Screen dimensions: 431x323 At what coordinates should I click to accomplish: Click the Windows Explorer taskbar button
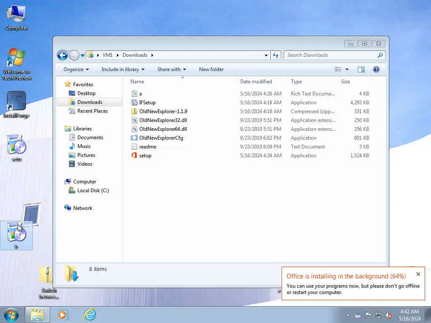[x=37, y=315]
